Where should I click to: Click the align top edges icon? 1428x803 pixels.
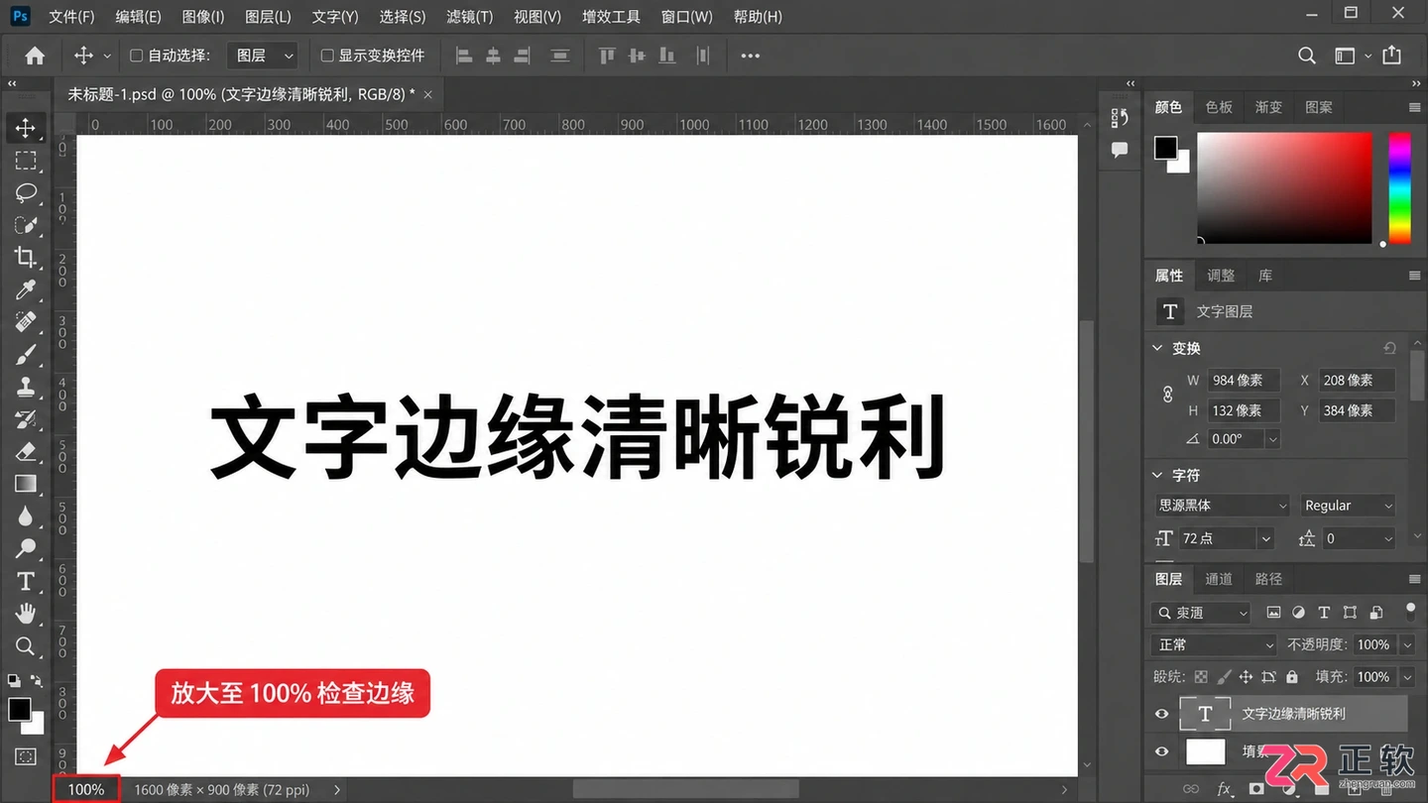(607, 56)
